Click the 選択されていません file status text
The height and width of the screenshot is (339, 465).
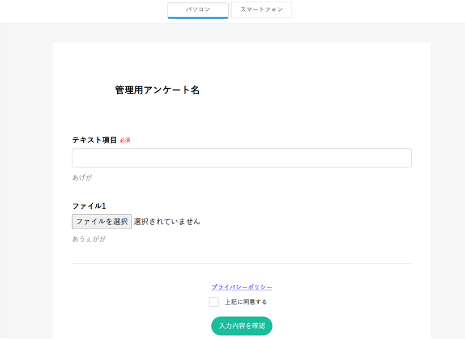[x=167, y=221]
